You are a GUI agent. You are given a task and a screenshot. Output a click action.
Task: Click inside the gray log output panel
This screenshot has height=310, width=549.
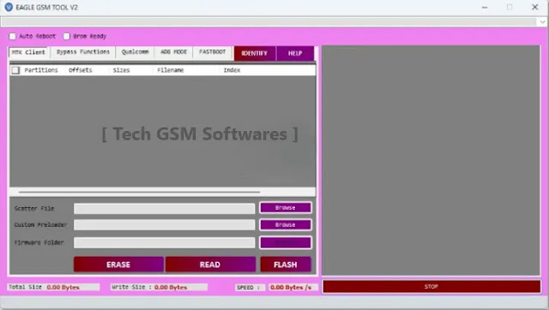tap(431, 160)
